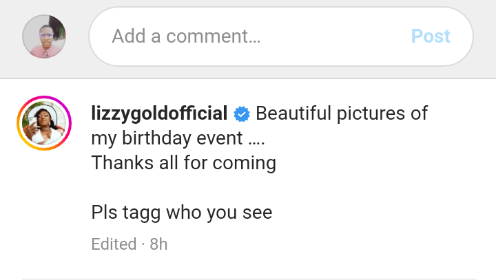Click the line "Pls tagg who you see"

click(182, 213)
